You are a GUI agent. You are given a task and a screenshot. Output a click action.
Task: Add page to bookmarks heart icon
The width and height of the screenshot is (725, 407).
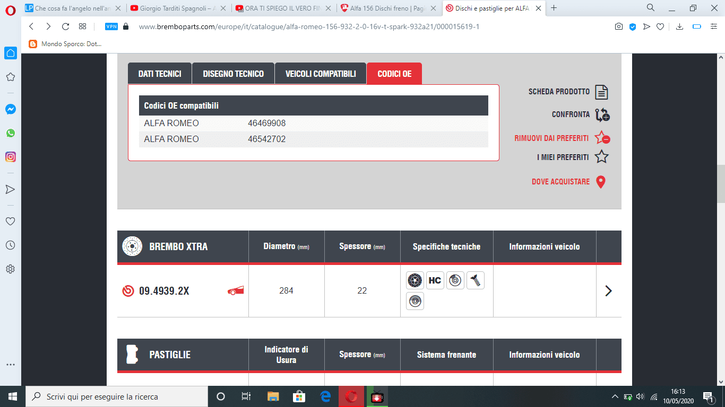coord(660,26)
